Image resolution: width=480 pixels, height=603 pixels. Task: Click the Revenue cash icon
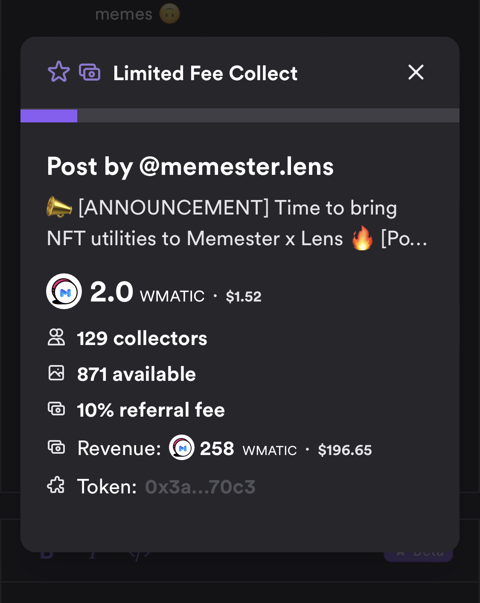tap(56, 447)
